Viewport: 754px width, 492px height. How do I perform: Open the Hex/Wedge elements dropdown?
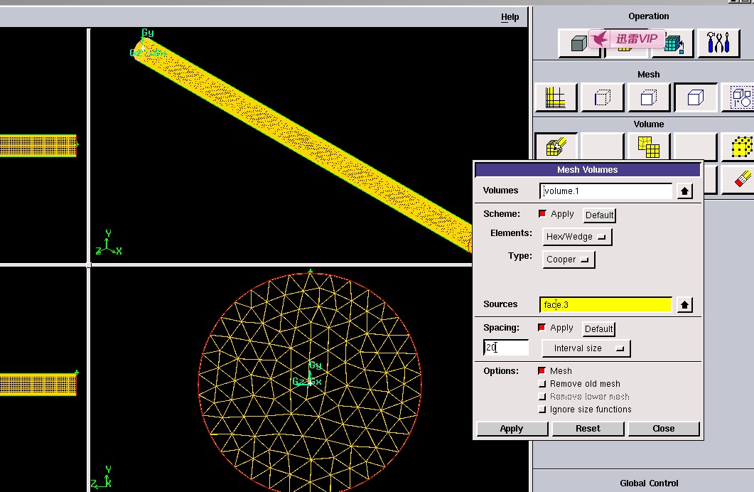(577, 237)
